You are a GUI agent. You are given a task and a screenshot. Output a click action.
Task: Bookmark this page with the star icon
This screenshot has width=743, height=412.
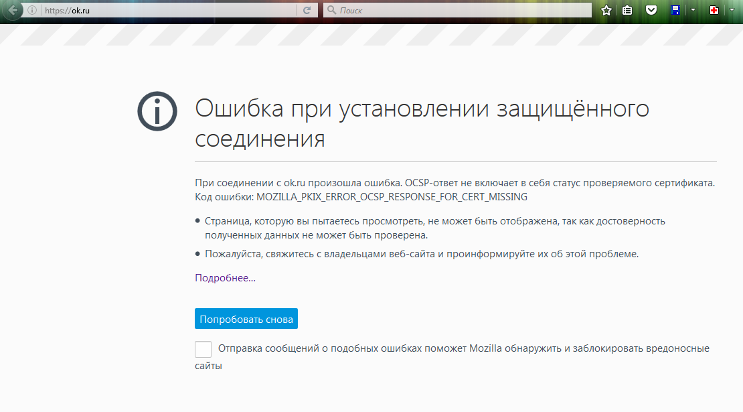pos(606,10)
